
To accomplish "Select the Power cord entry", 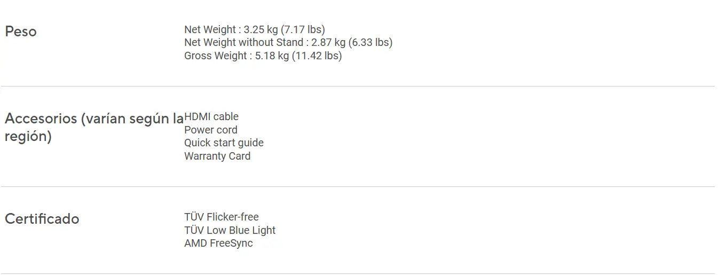I will [211, 130].
